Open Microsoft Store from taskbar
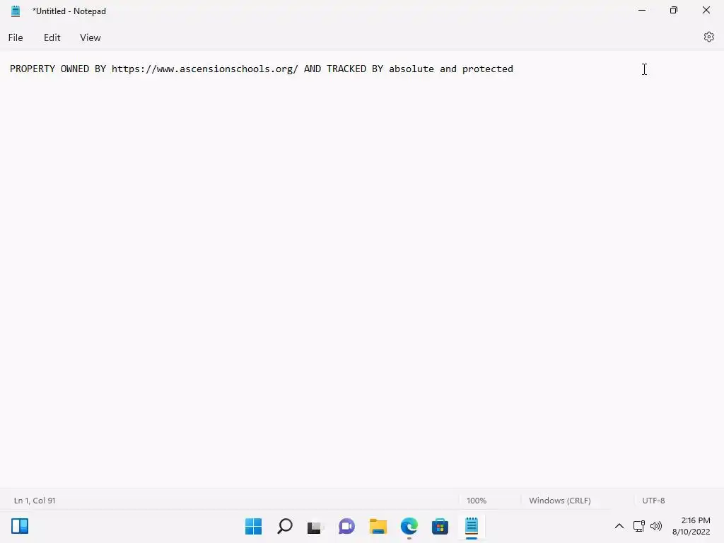 pyautogui.click(x=440, y=526)
